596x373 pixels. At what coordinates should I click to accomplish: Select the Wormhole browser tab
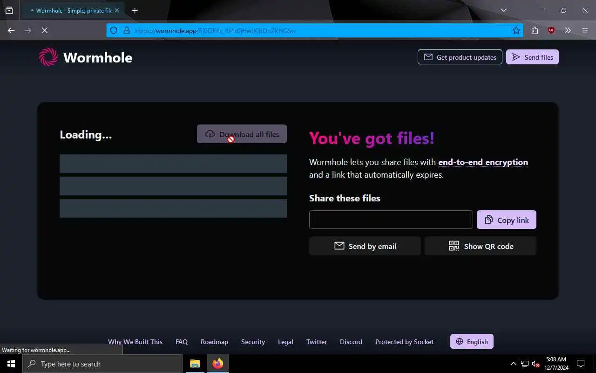[x=74, y=10]
